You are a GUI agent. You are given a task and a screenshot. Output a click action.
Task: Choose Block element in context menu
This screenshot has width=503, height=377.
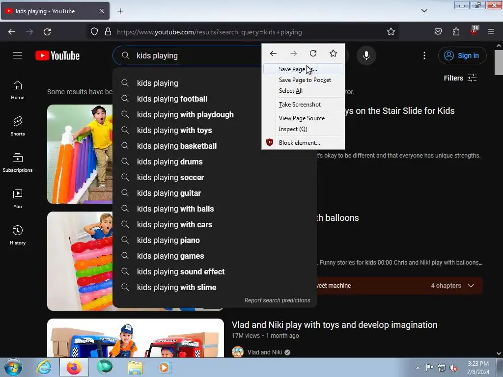click(303, 143)
